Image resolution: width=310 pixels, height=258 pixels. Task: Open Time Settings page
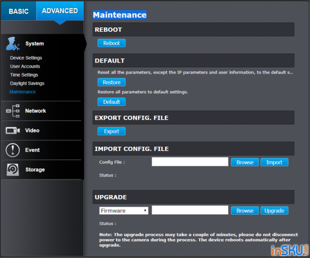coord(24,75)
